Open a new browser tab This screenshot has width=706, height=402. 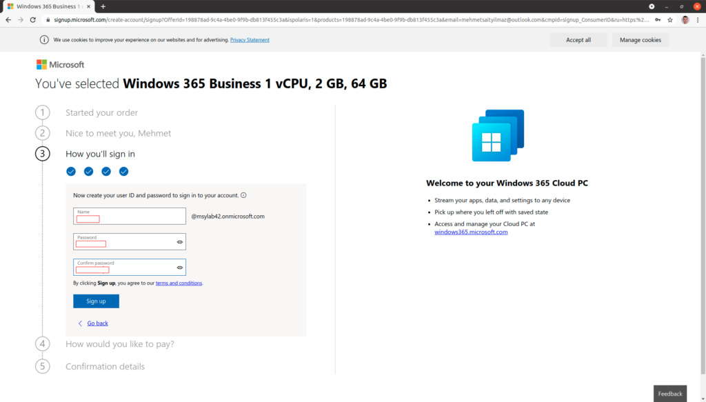pos(103,6)
